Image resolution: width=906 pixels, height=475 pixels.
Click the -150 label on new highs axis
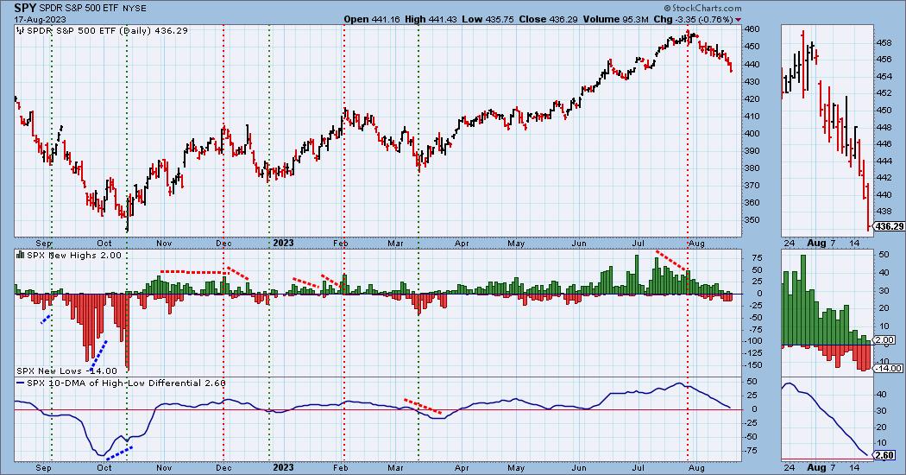(753, 365)
